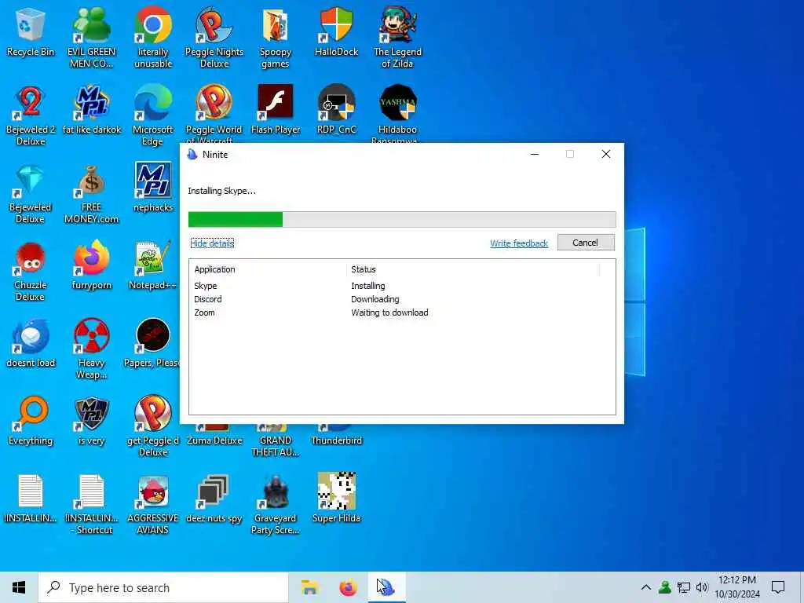Click the FREE MONEY.com money bag icon
Viewport: 804px width, 603px height.
91,193
